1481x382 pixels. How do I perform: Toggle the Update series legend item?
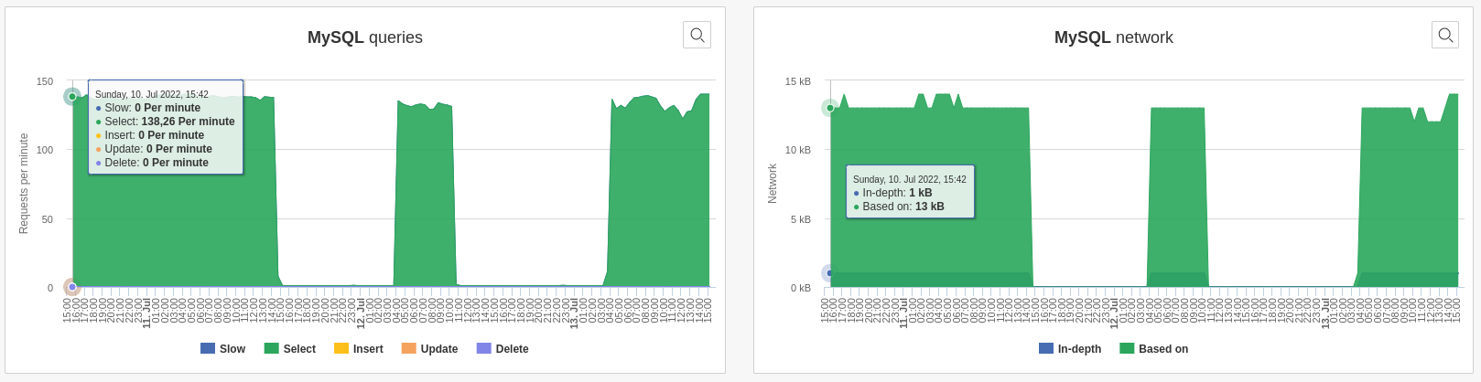(429, 349)
